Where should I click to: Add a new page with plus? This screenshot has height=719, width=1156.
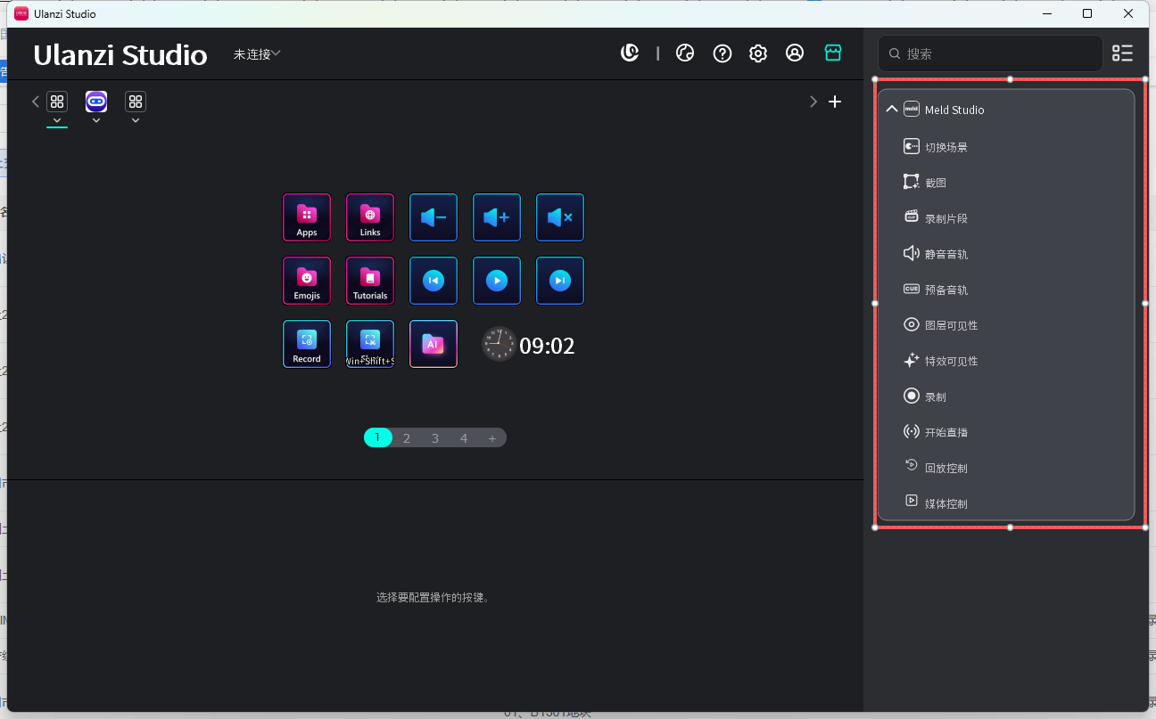[491, 438]
